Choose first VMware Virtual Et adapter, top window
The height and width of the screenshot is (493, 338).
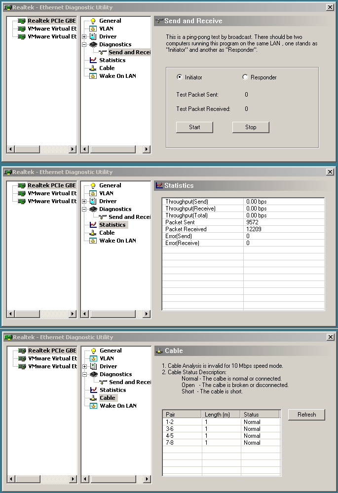point(52,29)
